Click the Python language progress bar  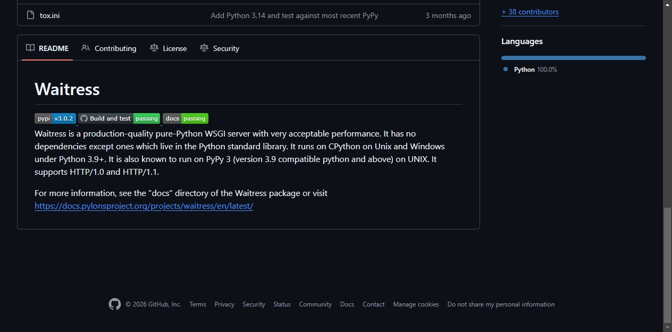pyautogui.click(x=574, y=58)
